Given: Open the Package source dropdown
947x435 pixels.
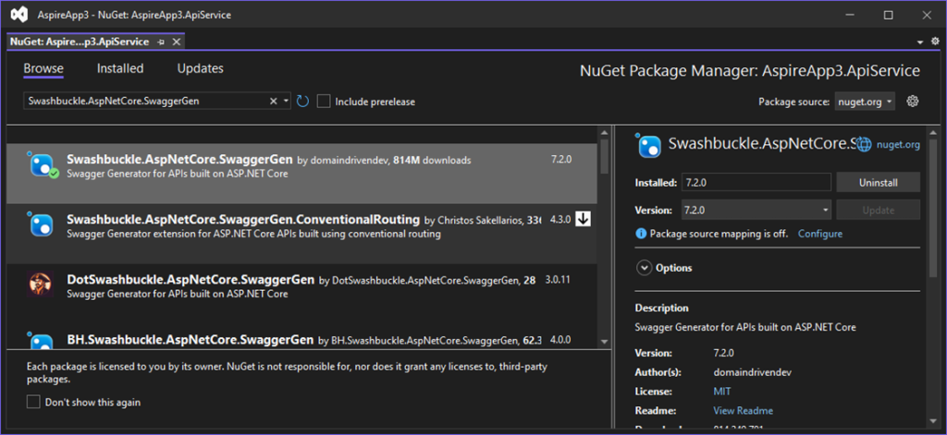Looking at the screenshot, I should click(865, 102).
